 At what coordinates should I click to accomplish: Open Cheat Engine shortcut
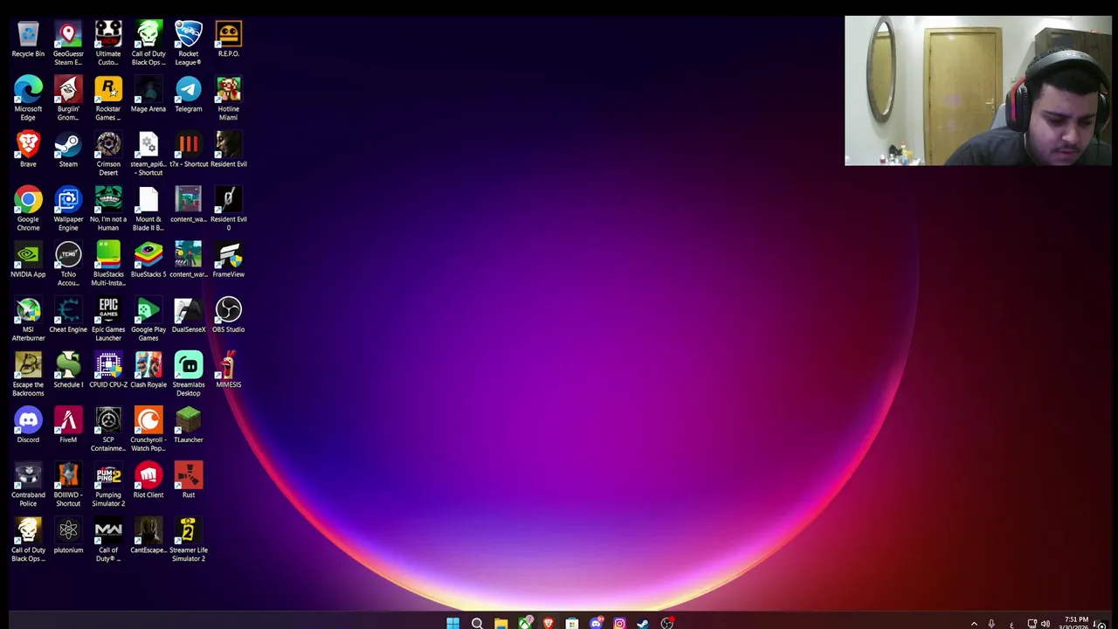[x=68, y=315]
